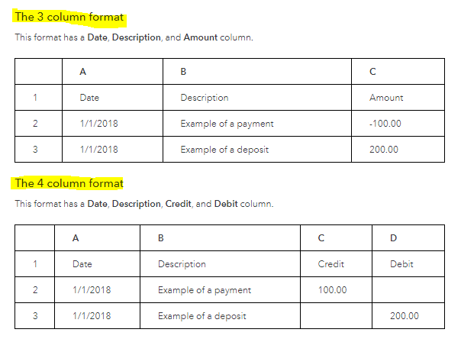The width and height of the screenshot is (461, 339).
Task: Click the 'Date' header cell in the second table
Action: (x=97, y=264)
